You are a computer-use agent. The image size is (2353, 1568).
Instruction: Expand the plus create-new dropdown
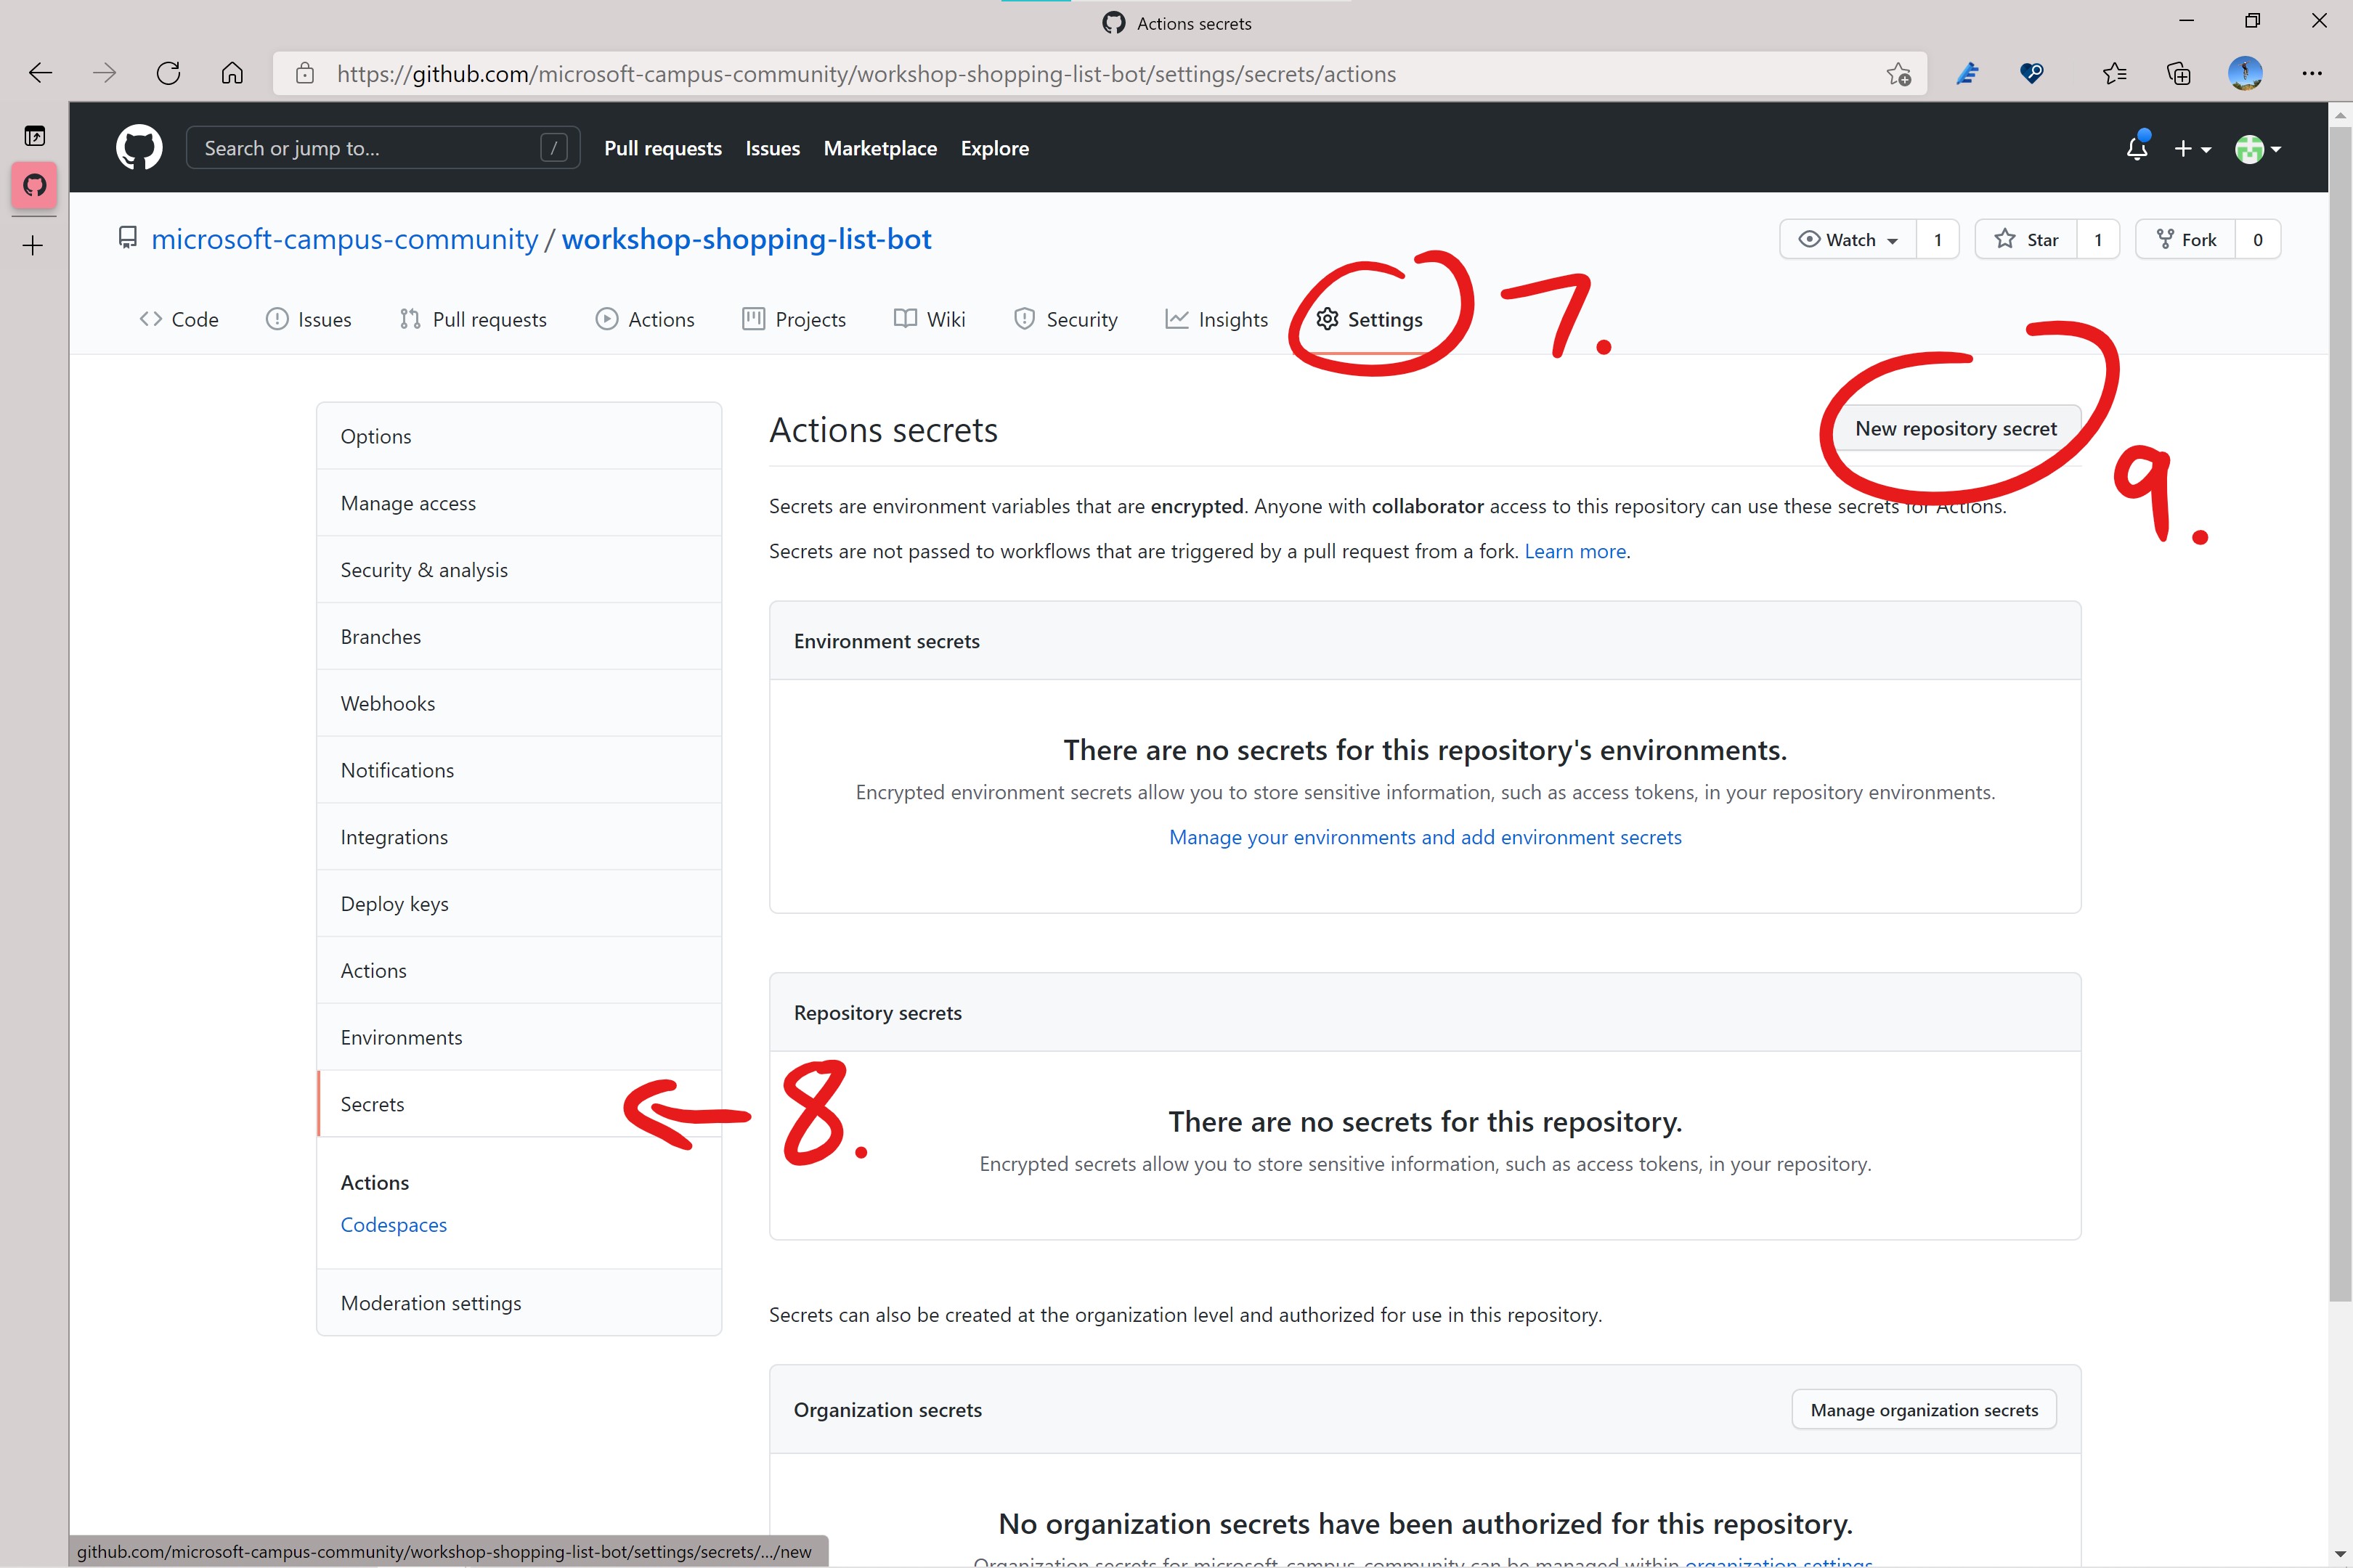[2191, 149]
